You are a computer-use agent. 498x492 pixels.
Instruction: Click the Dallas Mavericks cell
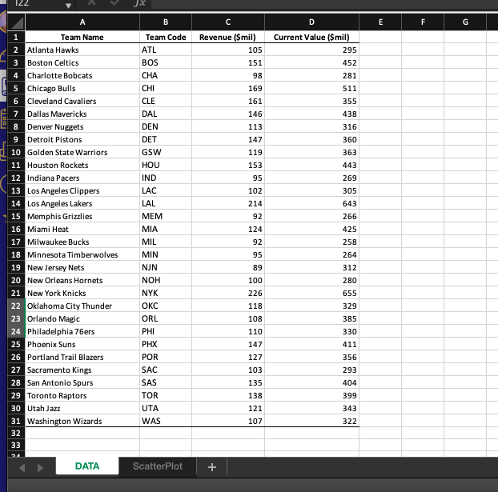[x=82, y=114]
